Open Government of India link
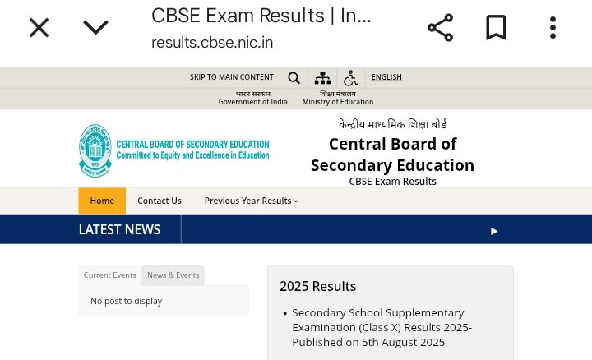 pyautogui.click(x=252, y=98)
